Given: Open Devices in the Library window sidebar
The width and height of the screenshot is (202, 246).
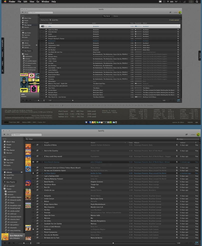Looking at the screenshot, I should coord(8,153).
